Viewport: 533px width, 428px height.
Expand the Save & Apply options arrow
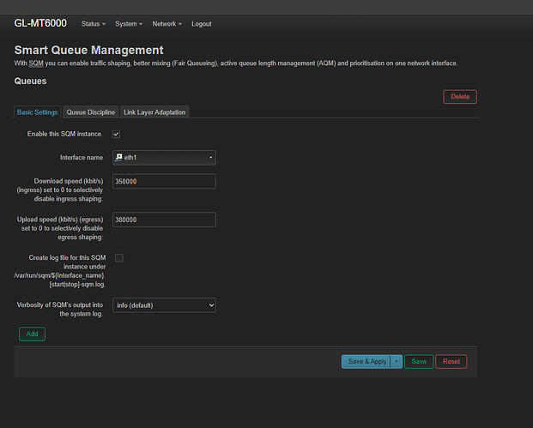click(x=397, y=361)
